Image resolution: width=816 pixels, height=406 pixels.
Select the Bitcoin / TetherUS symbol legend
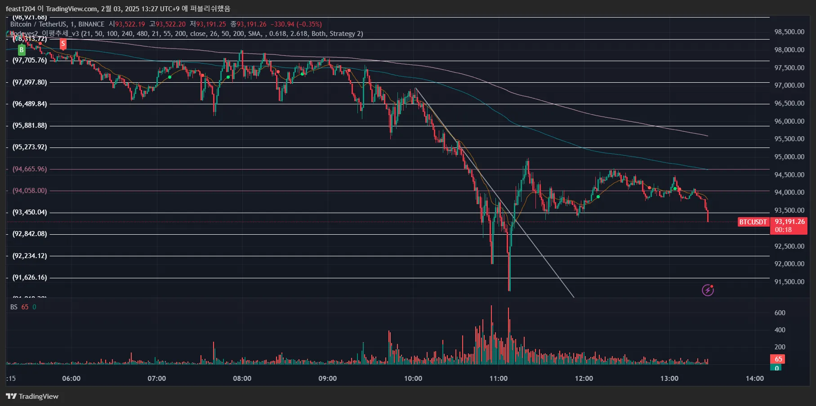click(57, 24)
